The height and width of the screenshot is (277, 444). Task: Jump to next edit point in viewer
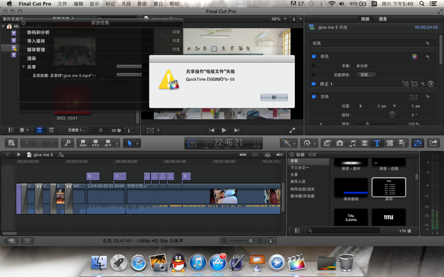point(237,130)
